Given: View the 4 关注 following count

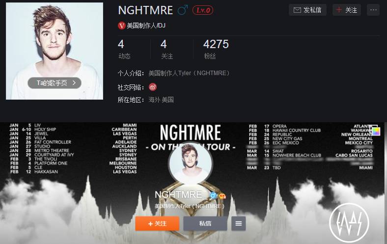Looking at the screenshot, I should pyautogui.click(x=167, y=49).
